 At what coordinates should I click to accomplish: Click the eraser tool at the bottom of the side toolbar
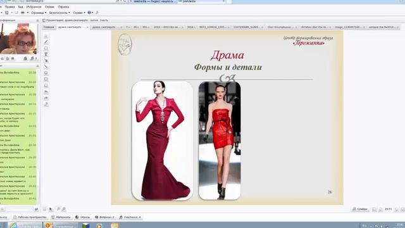click(46, 104)
